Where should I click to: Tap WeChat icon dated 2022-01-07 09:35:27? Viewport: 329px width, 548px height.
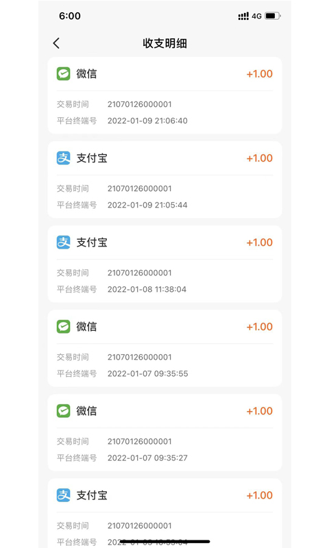(63, 410)
